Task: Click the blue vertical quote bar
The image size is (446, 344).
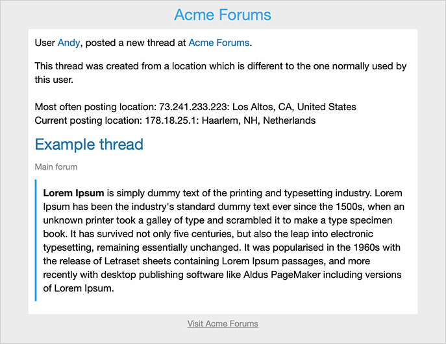Action: 36,241
